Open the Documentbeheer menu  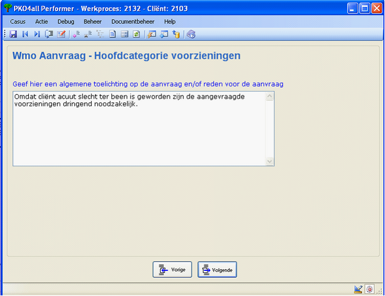click(x=133, y=22)
